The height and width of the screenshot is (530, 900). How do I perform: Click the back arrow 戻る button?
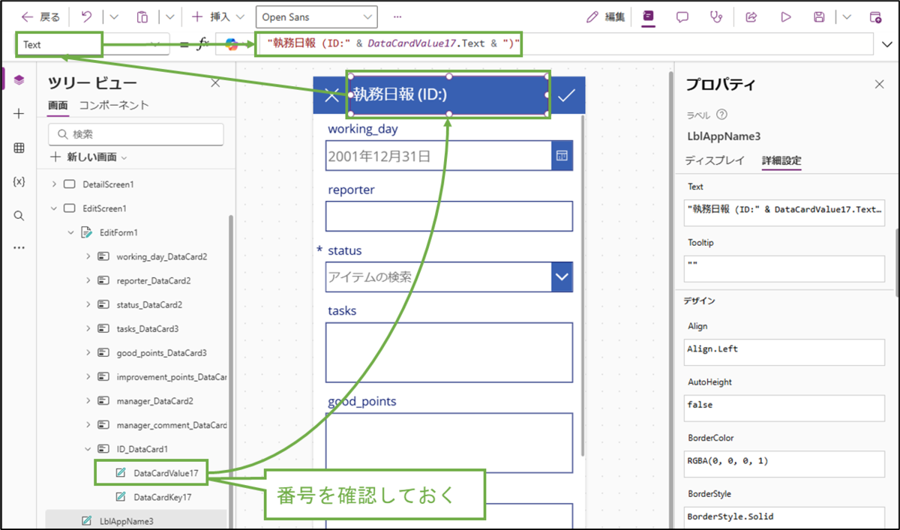[x=40, y=16]
